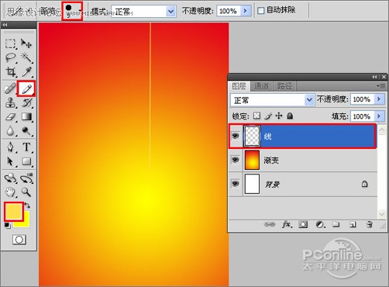Collapse the toolbox panel
Image resolution: width=389 pixels, height=287 pixels.
click(5, 25)
